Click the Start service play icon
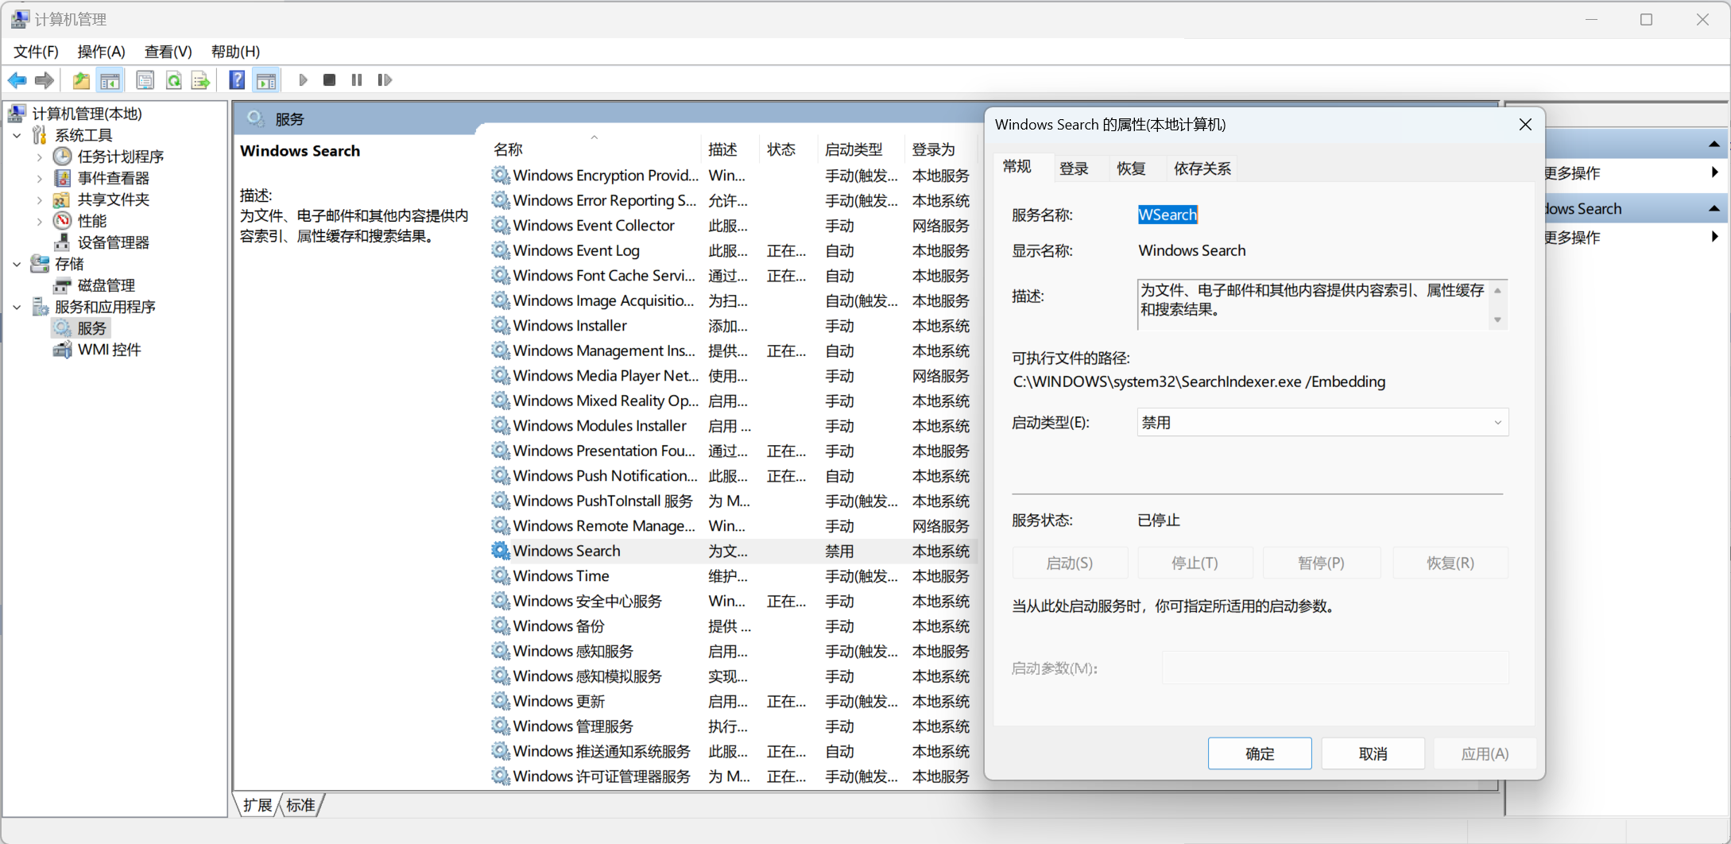This screenshot has height=844, width=1731. tap(303, 80)
